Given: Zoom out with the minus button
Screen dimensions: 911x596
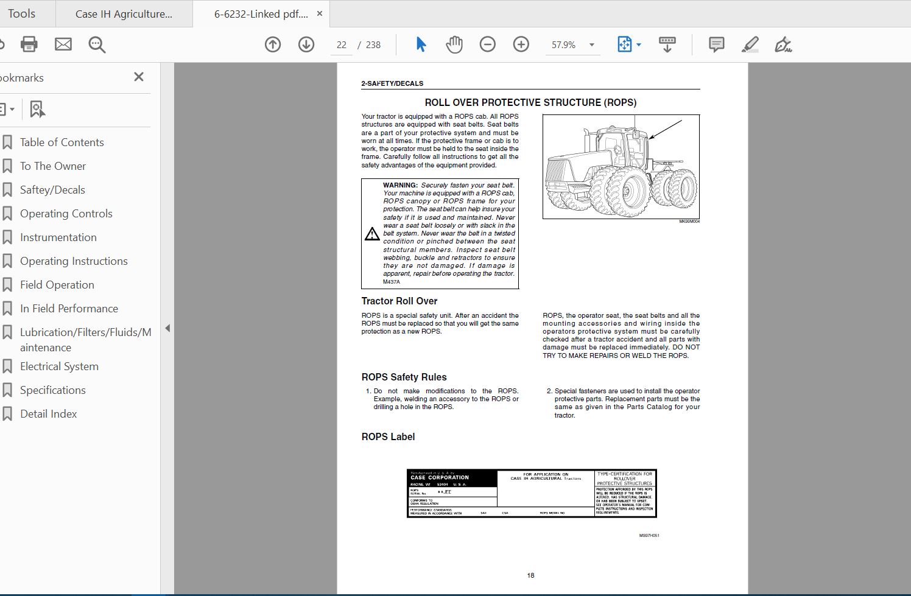Looking at the screenshot, I should pos(488,44).
